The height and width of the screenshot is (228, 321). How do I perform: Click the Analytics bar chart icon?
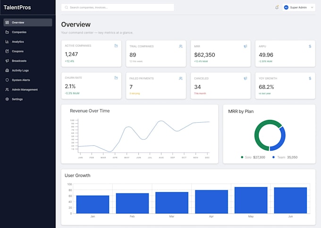click(7, 42)
